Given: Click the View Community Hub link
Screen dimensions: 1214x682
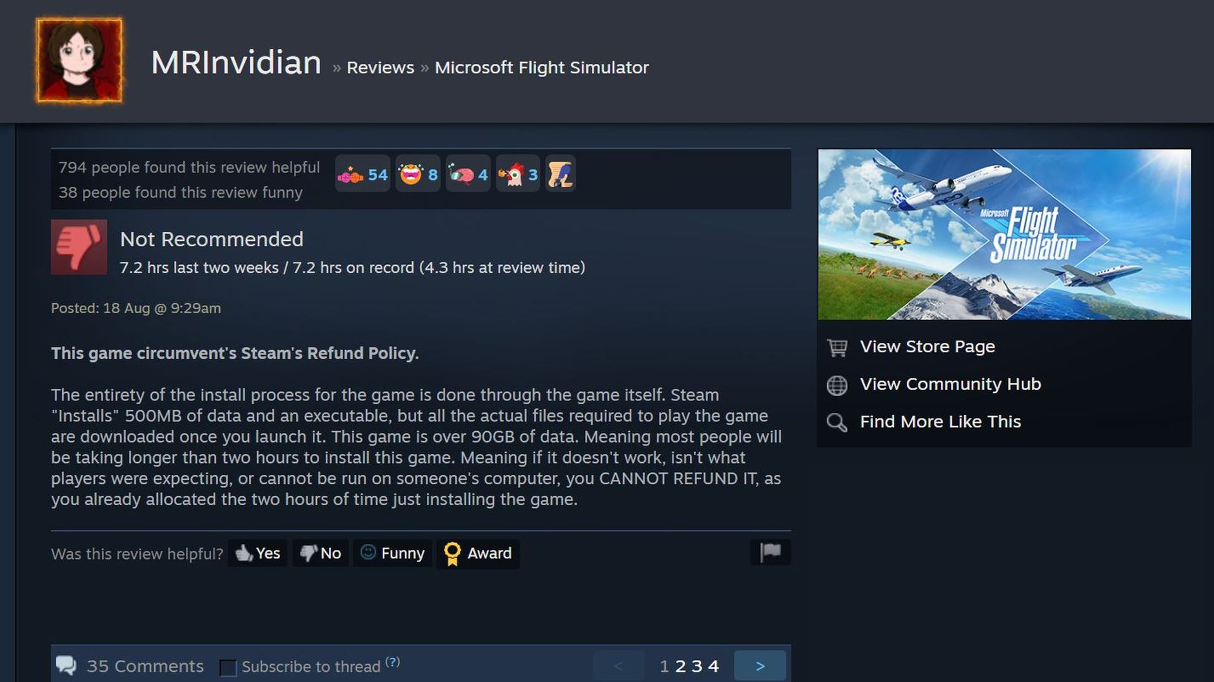Looking at the screenshot, I should [x=950, y=383].
